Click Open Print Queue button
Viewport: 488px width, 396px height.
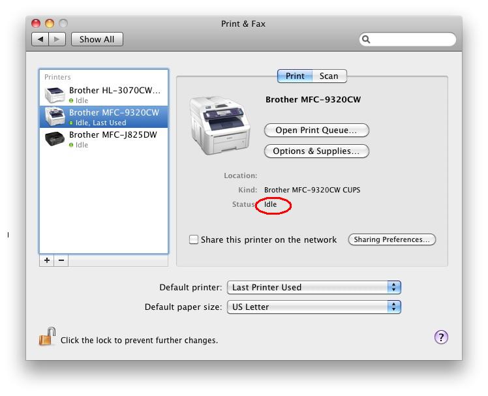316,130
